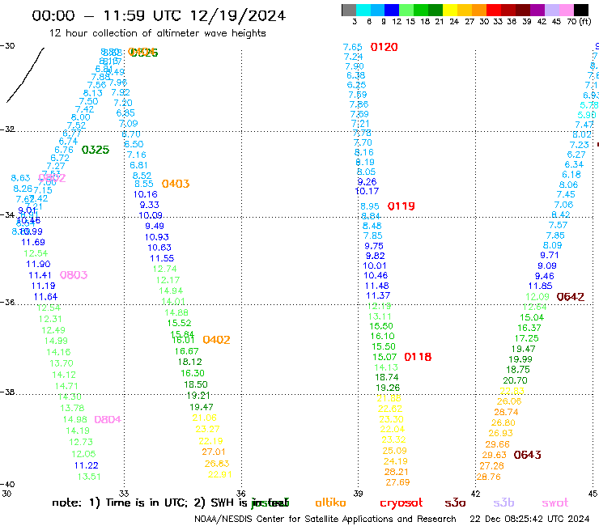Click the bright red 33 ft swatch

tap(493, 10)
